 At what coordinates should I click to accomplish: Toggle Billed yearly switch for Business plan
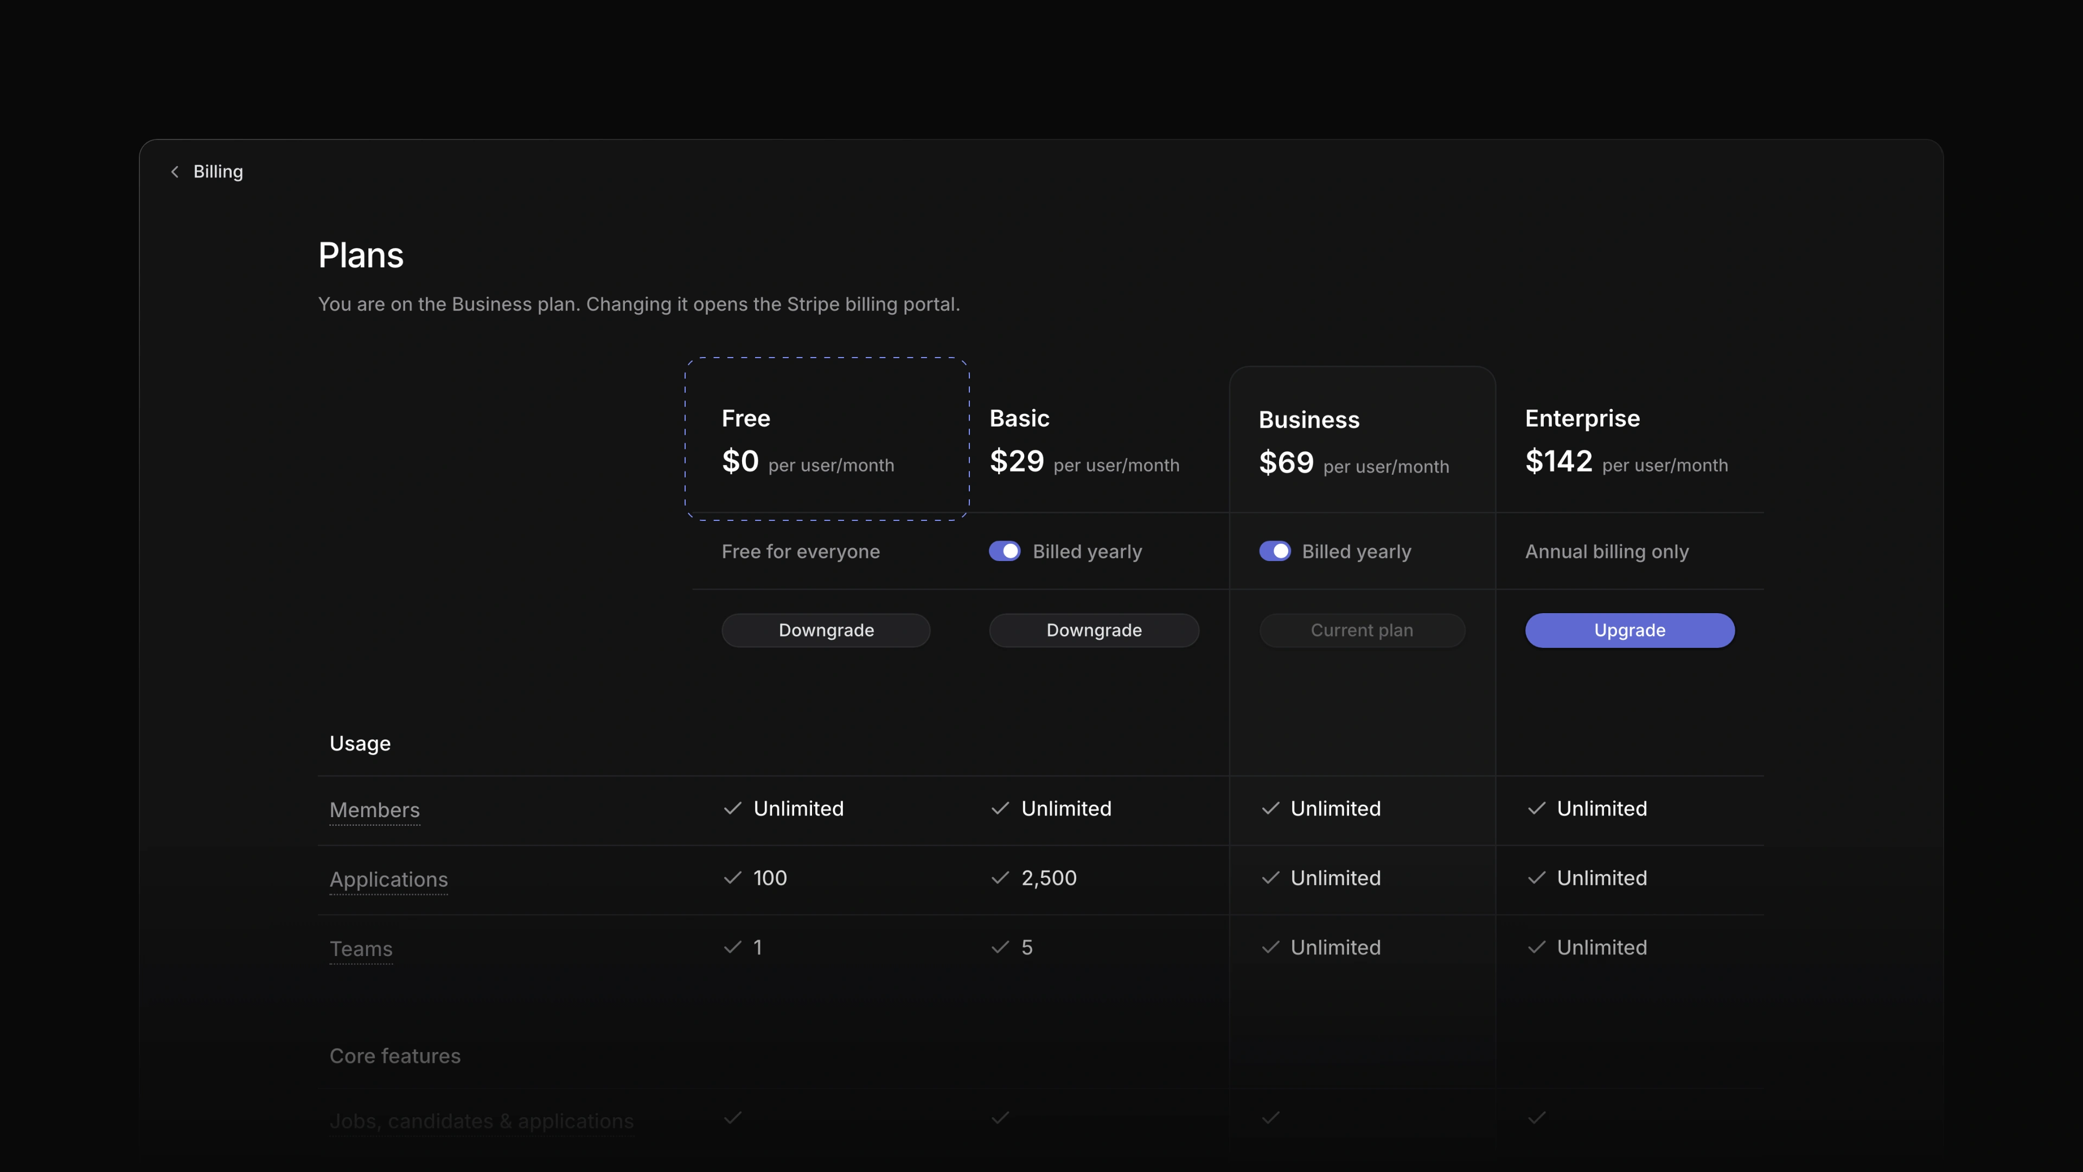point(1274,551)
